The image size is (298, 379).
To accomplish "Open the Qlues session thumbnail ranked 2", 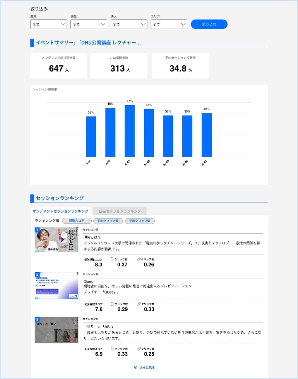I will tap(57, 286).
